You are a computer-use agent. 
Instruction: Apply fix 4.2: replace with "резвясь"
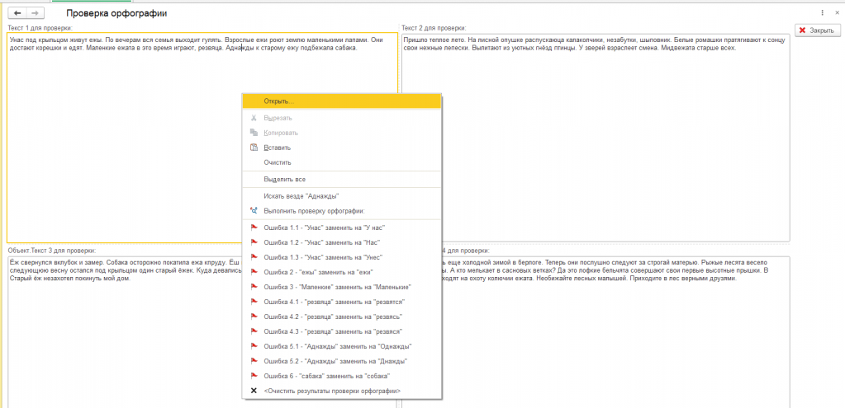tap(342, 317)
